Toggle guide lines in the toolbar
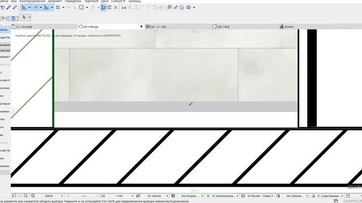This screenshot has height=203, width=362. (24, 7)
